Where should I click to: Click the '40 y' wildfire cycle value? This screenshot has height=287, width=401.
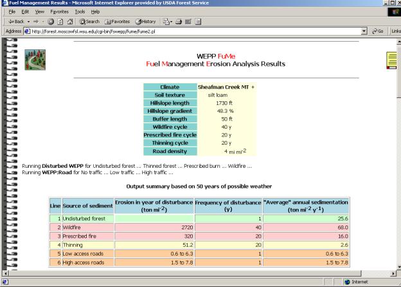[226, 127]
